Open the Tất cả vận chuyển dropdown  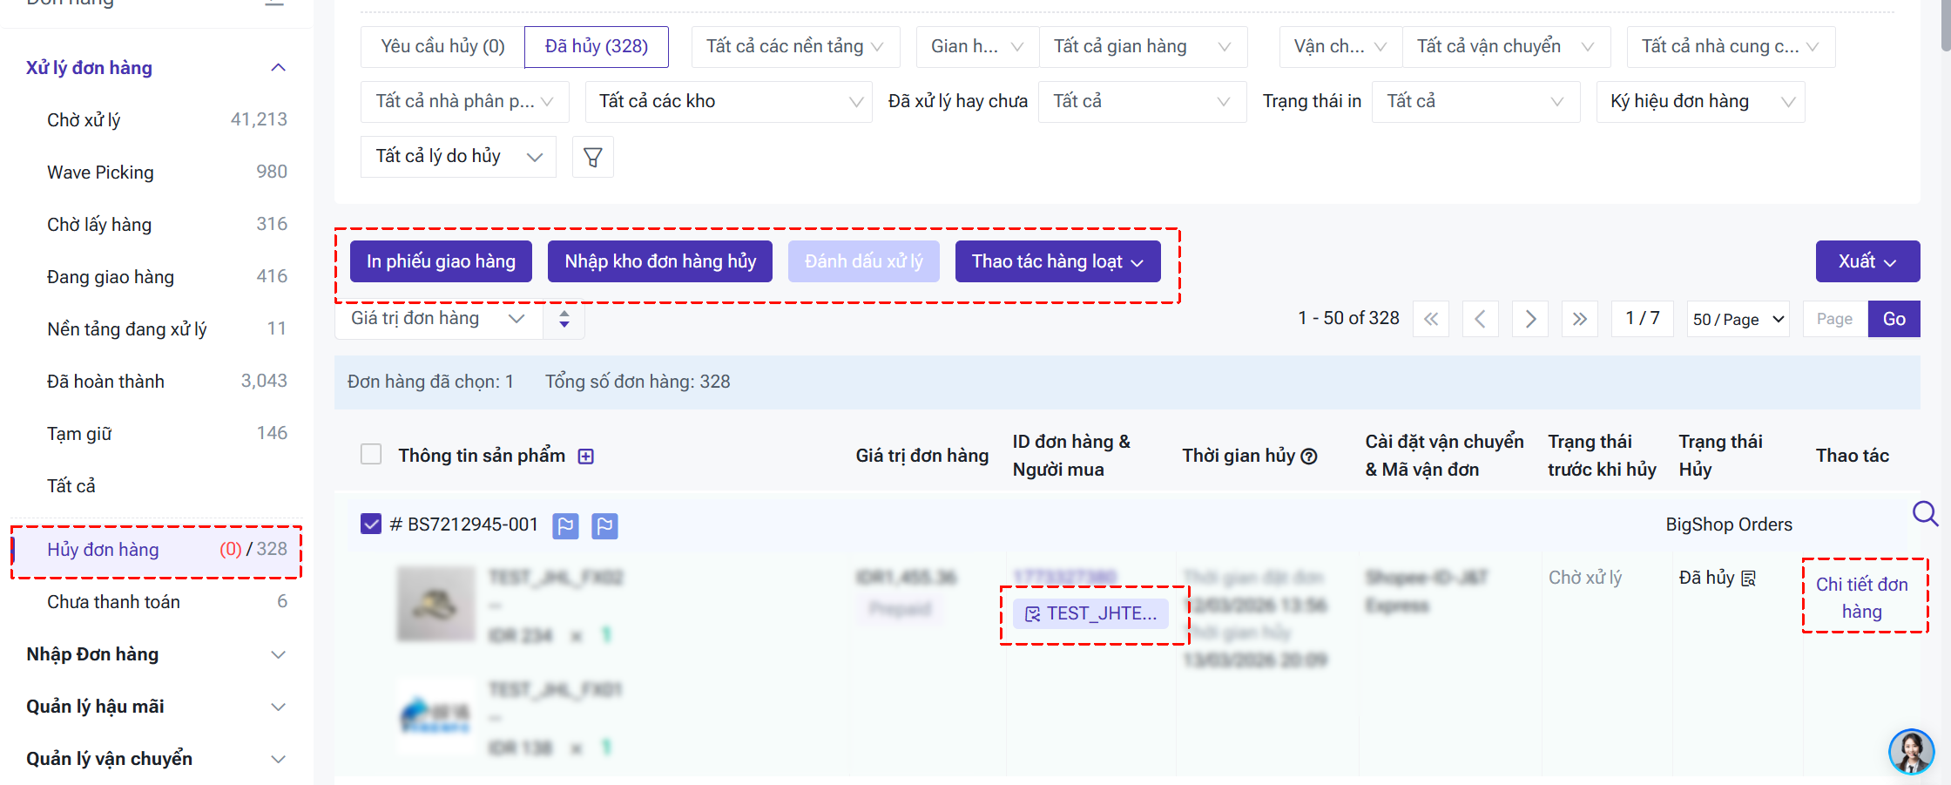point(1507,47)
